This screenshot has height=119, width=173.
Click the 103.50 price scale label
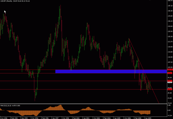[x=170, y=67]
